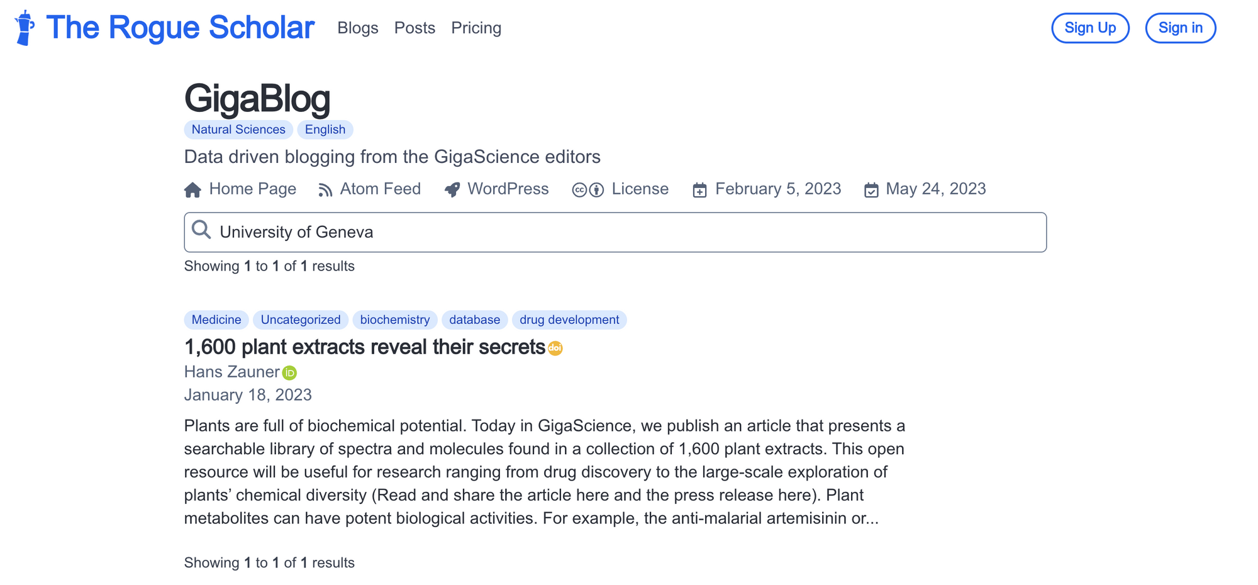Open the Pricing page

(476, 28)
